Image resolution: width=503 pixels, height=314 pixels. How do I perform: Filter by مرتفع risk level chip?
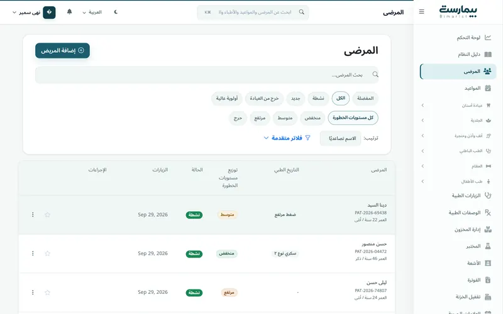click(x=260, y=118)
